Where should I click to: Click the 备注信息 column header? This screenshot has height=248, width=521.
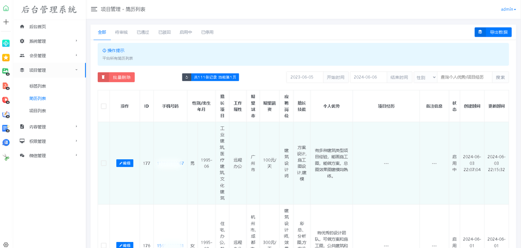click(x=434, y=106)
